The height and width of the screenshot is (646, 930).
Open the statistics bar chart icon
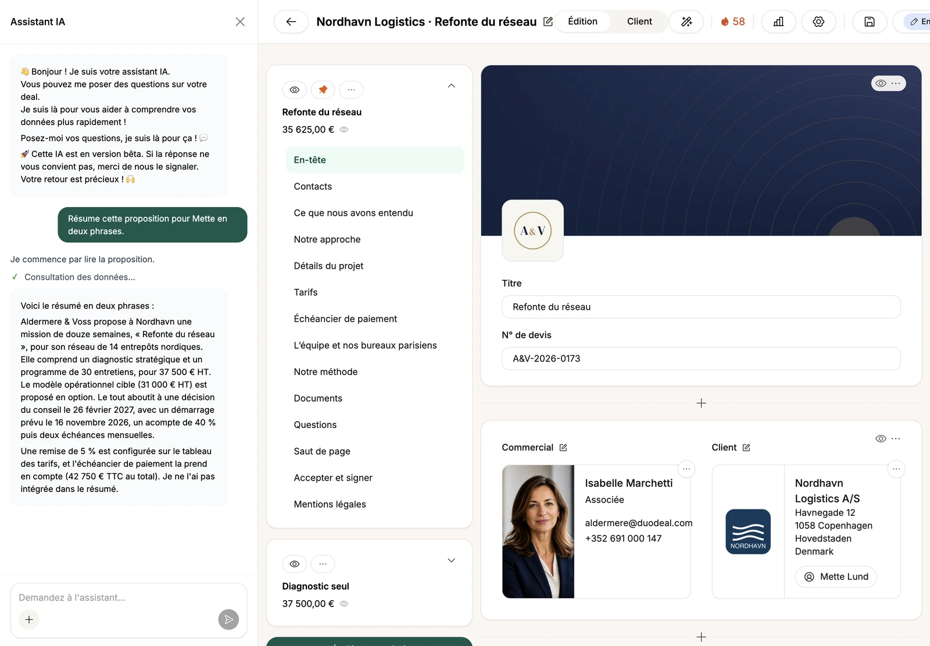click(778, 22)
